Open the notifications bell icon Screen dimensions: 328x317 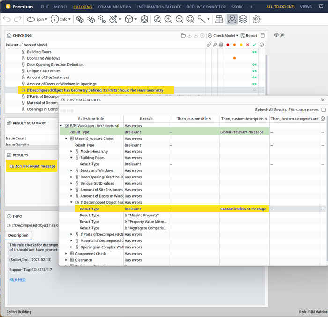tap(321, 7)
